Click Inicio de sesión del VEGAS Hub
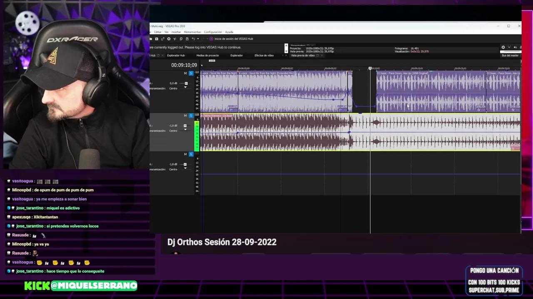533x299 pixels. point(234,39)
